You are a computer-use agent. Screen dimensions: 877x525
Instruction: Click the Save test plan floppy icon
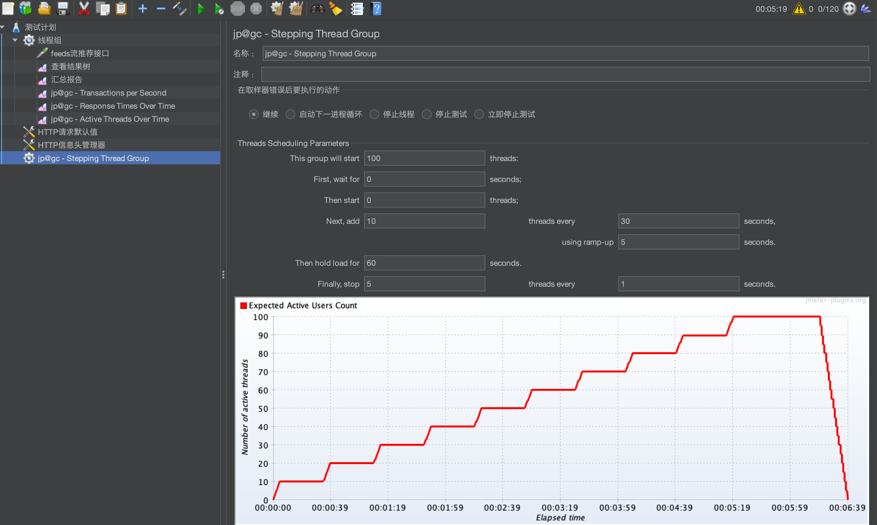pyautogui.click(x=63, y=9)
